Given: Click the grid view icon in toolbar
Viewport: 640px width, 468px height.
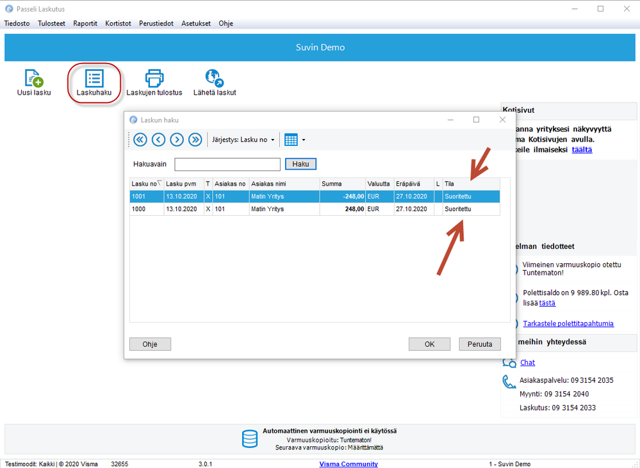Looking at the screenshot, I should point(291,140).
